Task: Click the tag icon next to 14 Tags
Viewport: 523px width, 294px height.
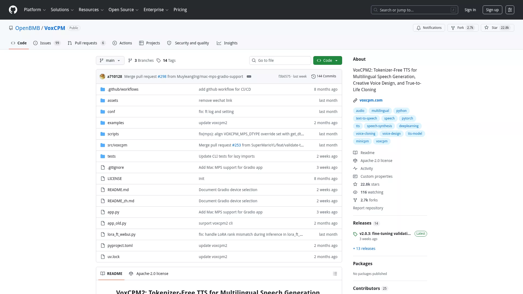Action: (159, 60)
